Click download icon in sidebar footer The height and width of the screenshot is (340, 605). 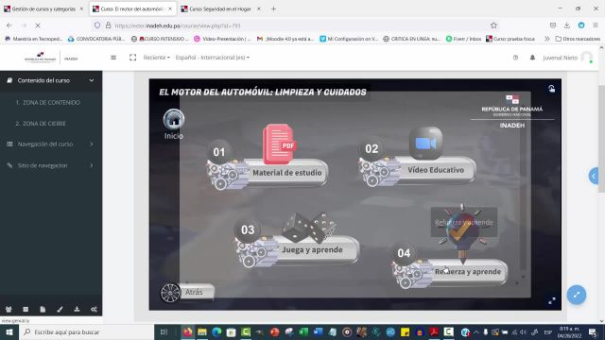[x=77, y=309]
